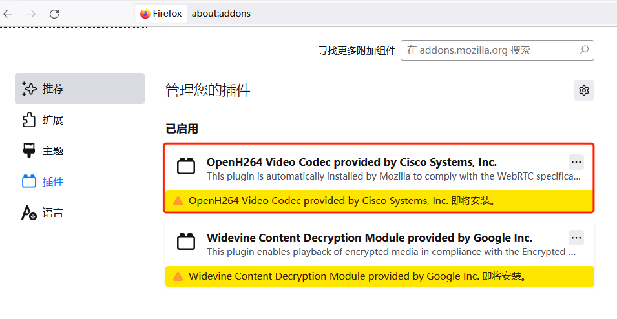Screen dimensions: 617x319
Task: Click the OpenH264 plugin block icon
Action: pos(186,167)
